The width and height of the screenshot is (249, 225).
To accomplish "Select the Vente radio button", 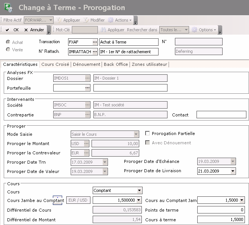I will (8, 50).
